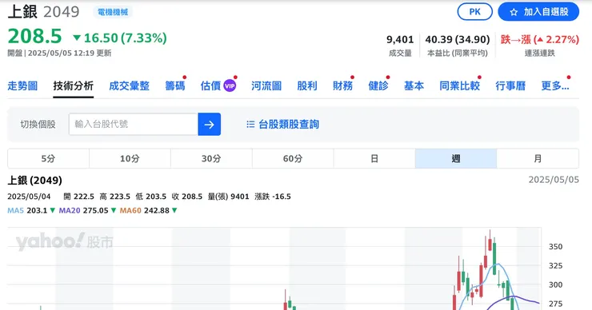592x310 pixels.
Task: Expand the 更多... menu
Action: (x=555, y=86)
